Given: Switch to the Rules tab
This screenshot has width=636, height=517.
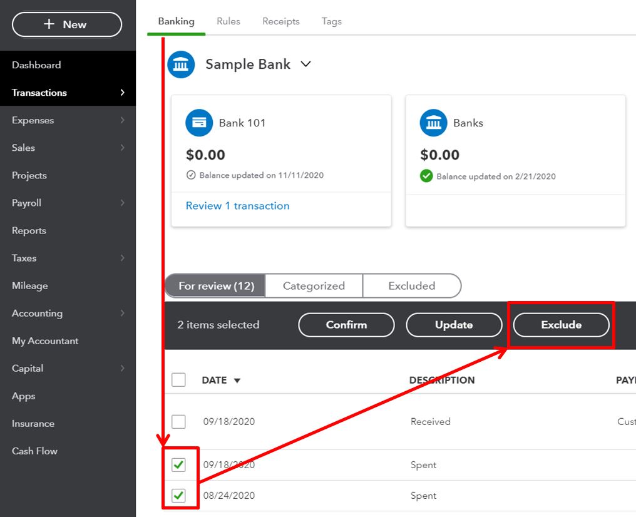Looking at the screenshot, I should coord(228,21).
